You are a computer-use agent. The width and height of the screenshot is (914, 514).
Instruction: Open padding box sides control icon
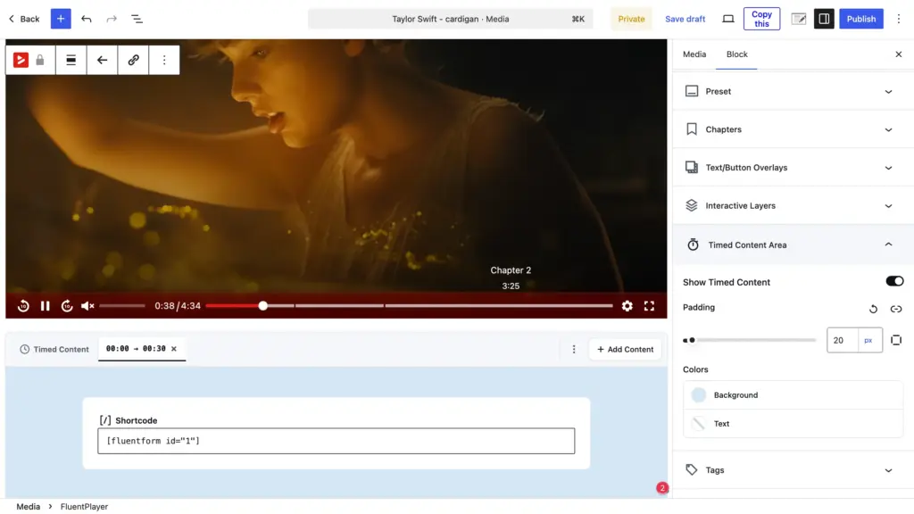[896, 340]
